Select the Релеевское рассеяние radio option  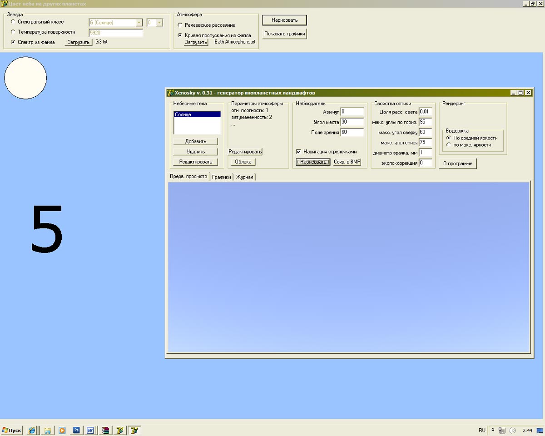[x=180, y=25]
